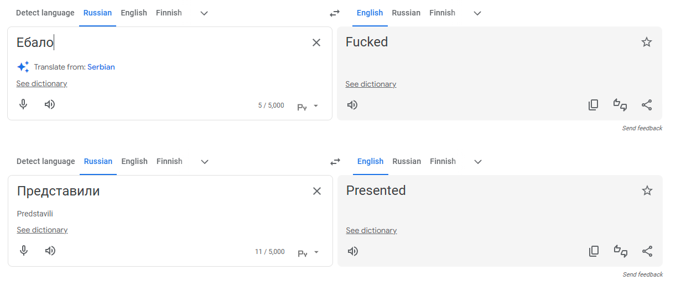Select Detect language in bottom translator

coord(45,161)
